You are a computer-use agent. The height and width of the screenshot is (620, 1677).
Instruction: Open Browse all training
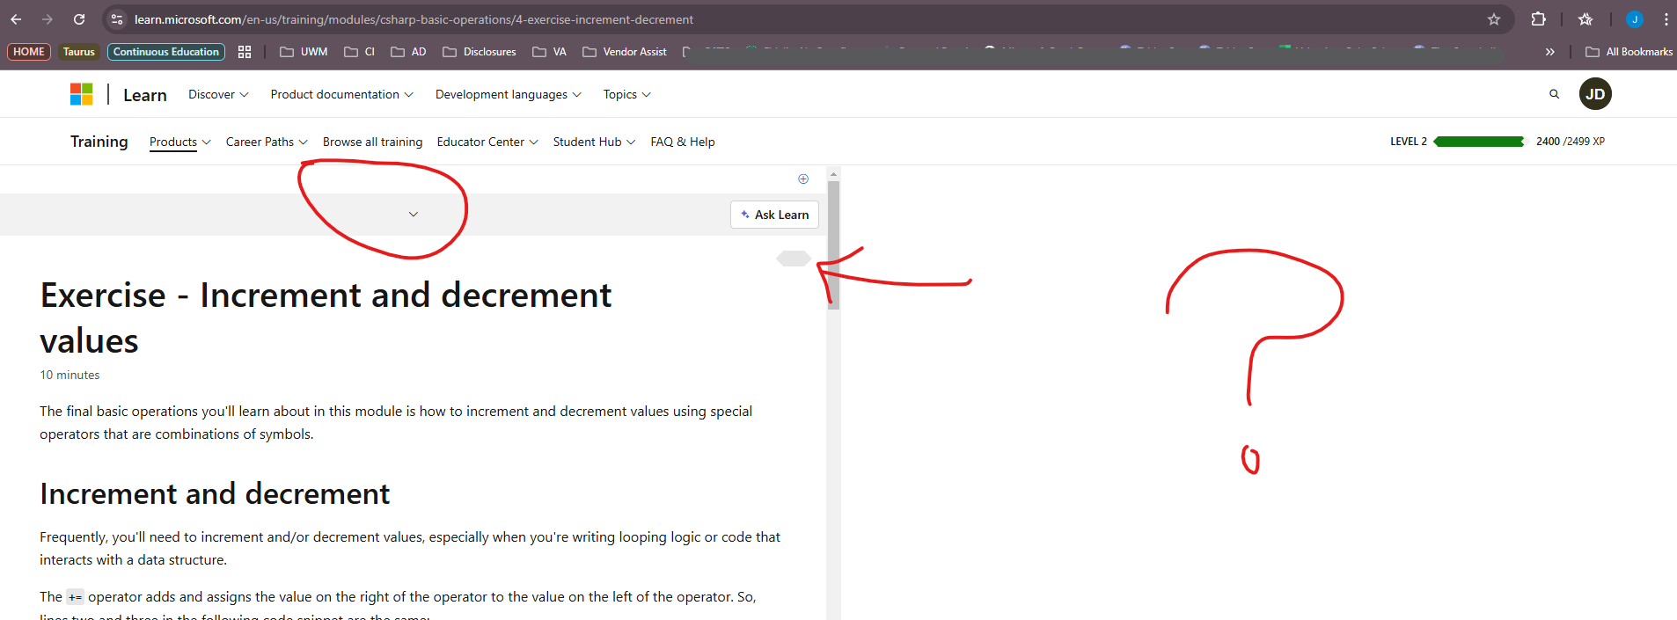coord(372,142)
